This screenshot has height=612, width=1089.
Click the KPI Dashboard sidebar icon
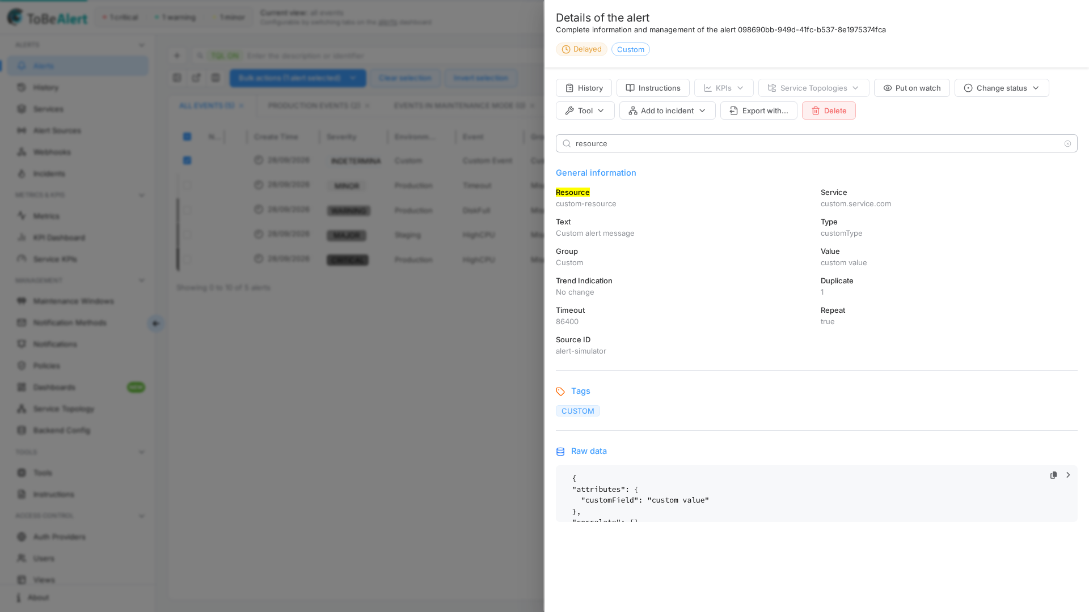point(22,237)
